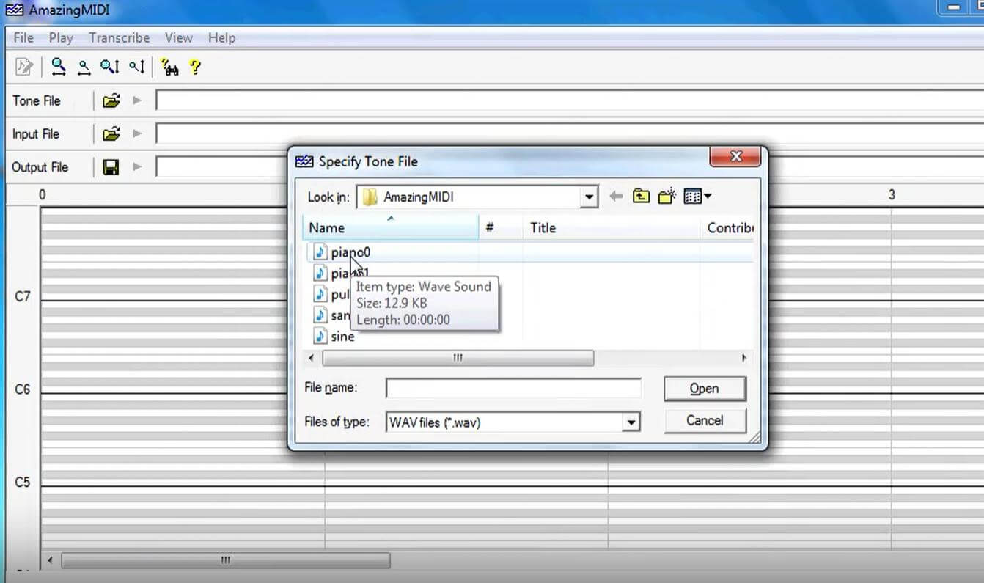Open the view menu icon in the dialog

click(697, 197)
